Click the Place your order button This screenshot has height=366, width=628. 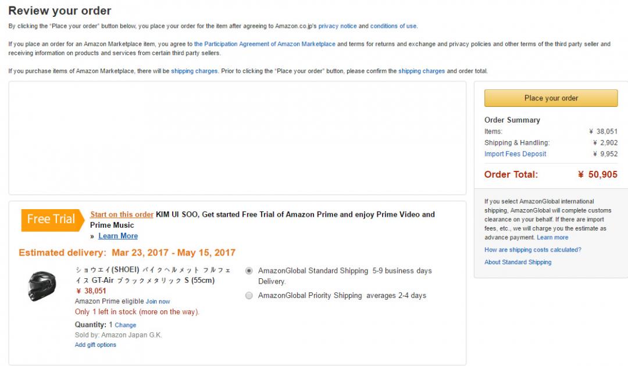[x=551, y=98]
